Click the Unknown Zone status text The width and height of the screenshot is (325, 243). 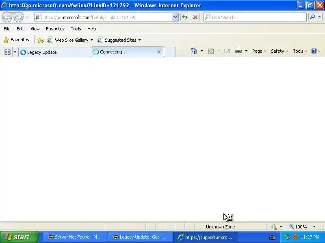pos(220,227)
